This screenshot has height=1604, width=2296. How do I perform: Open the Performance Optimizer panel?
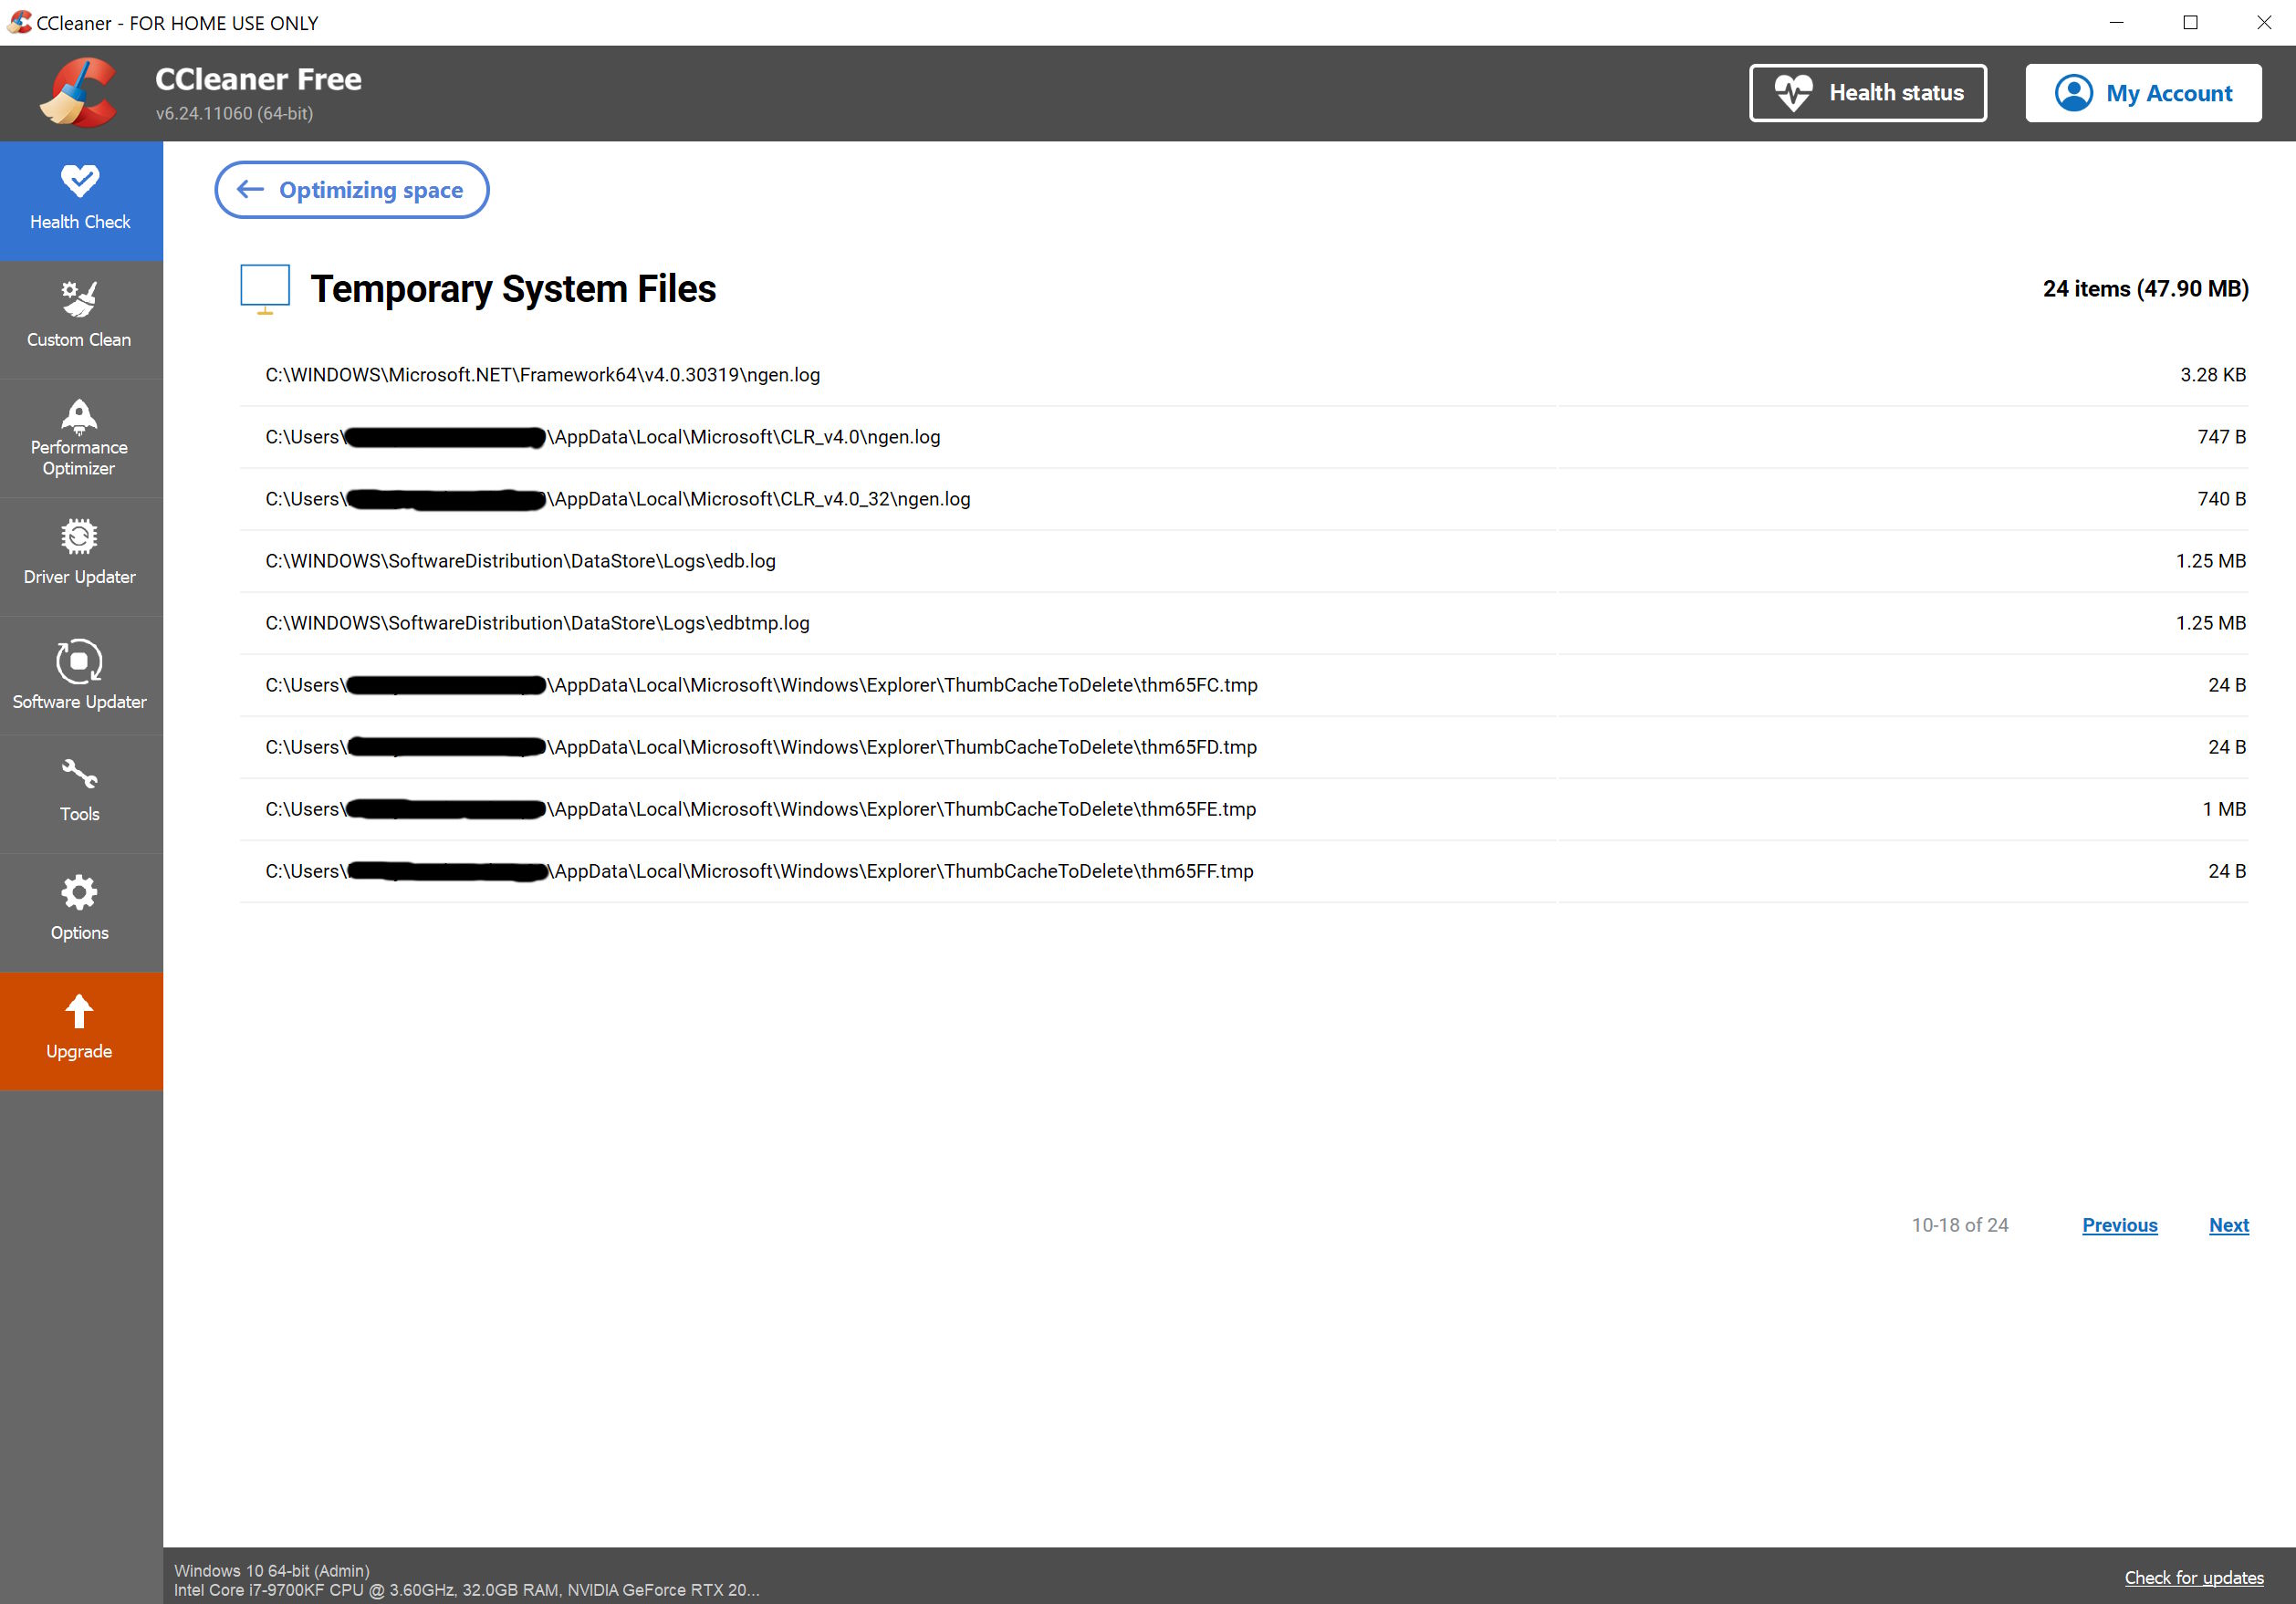click(x=80, y=437)
